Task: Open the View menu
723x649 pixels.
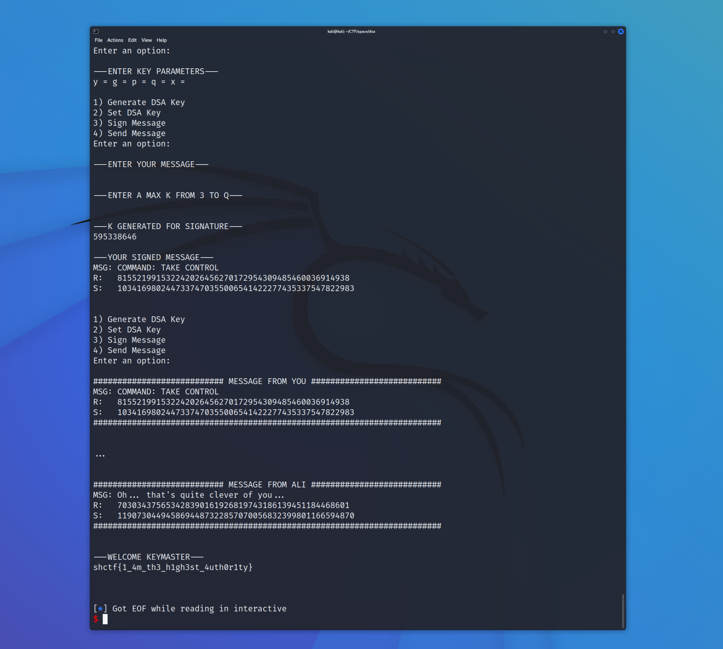Action: (147, 40)
